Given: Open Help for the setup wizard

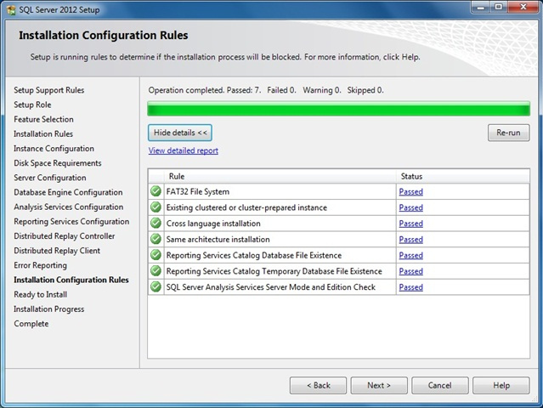Looking at the screenshot, I should pyautogui.click(x=501, y=385).
